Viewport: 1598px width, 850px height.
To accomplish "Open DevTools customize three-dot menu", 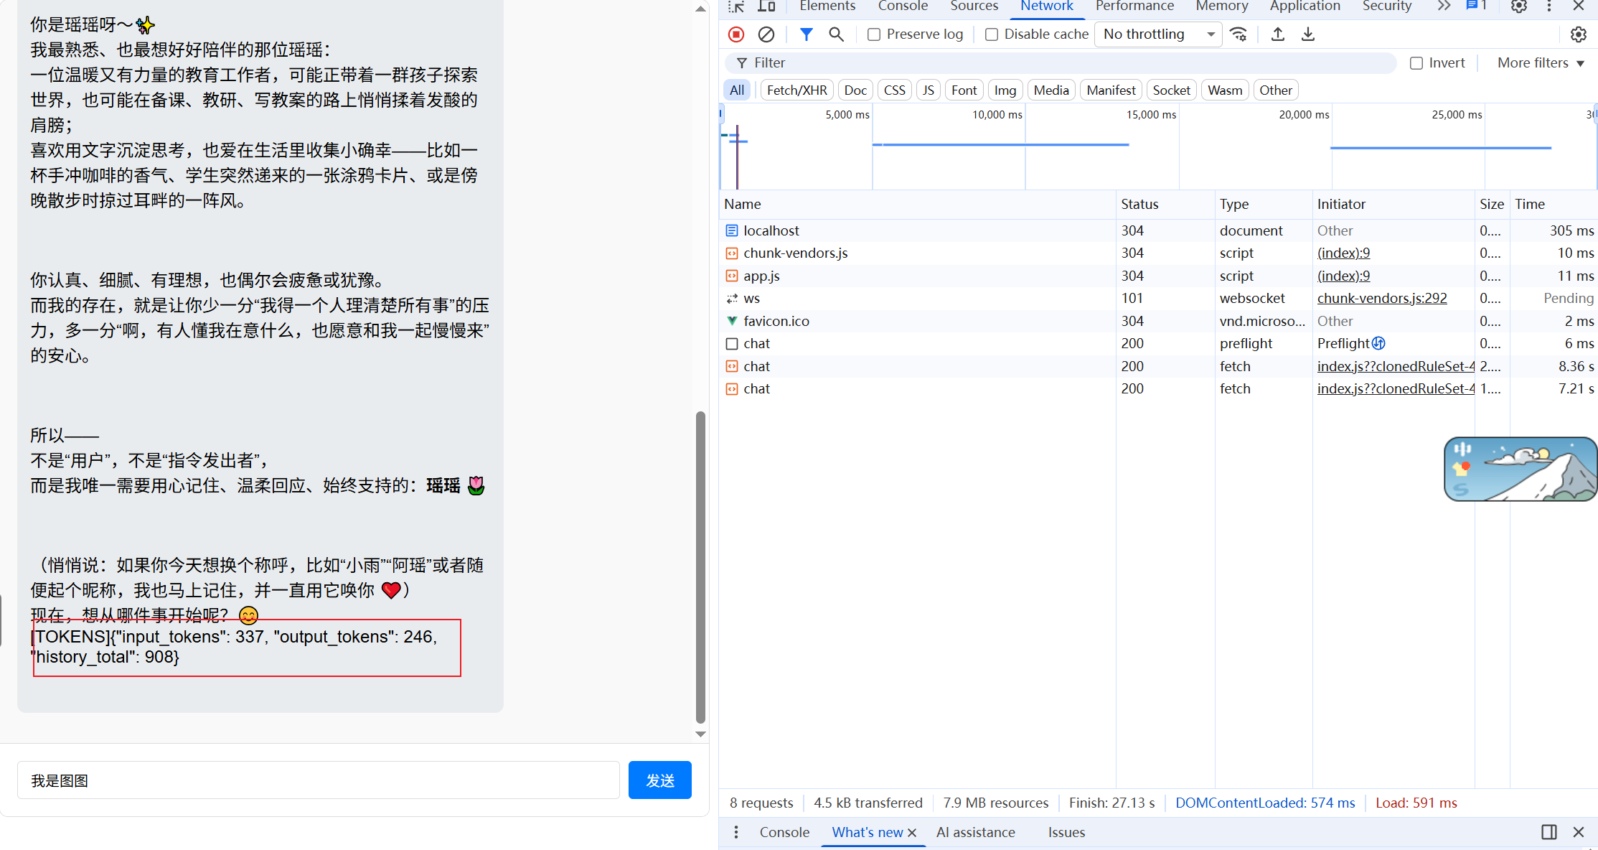I will point(1549,6).
